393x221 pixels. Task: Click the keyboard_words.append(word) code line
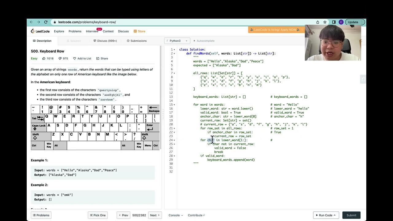[231, 160]
